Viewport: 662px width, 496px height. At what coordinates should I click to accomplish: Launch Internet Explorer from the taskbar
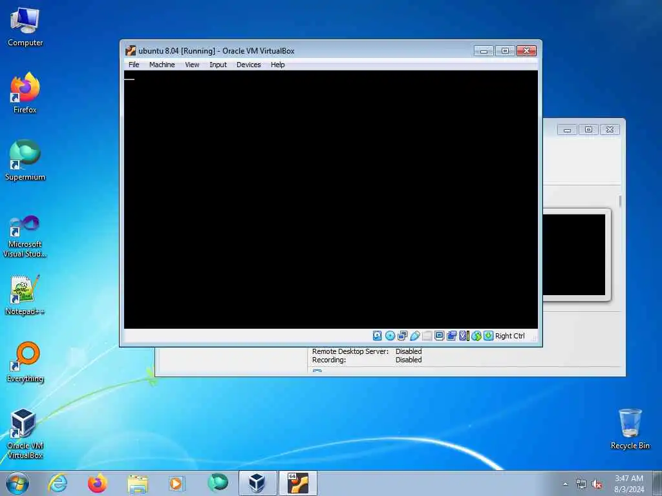coord(58,483)
